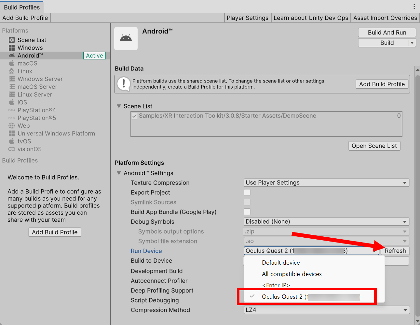This screenshot has height=325, width=420.
Task: Click Add Build Profile under welcome text
Action: (x=55, y=232)
